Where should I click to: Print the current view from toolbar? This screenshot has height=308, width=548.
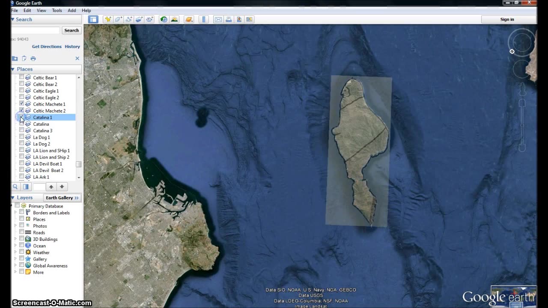pyautogui.click(x=229, y=19)
